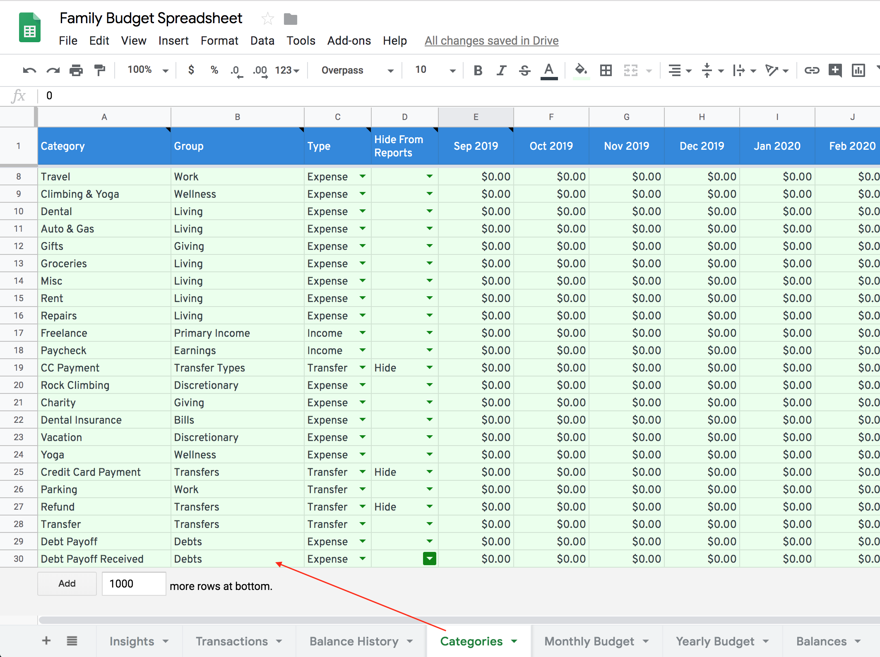Toggle bold formatting
This screenshot has height=657, width=880.
click(478, 70)
